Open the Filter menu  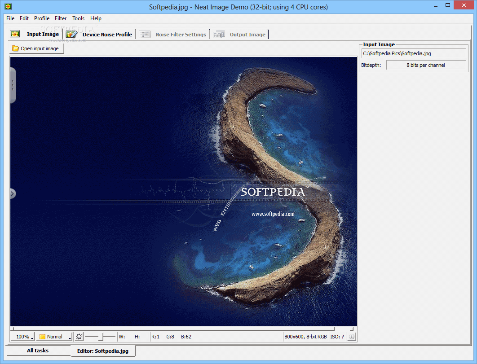tap(61, 18)
